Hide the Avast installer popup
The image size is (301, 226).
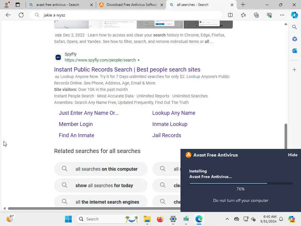tap(292, 155)
